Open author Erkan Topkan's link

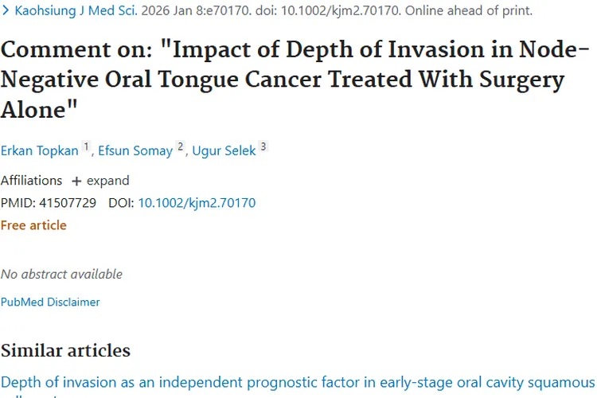click(x=39, y=150)
